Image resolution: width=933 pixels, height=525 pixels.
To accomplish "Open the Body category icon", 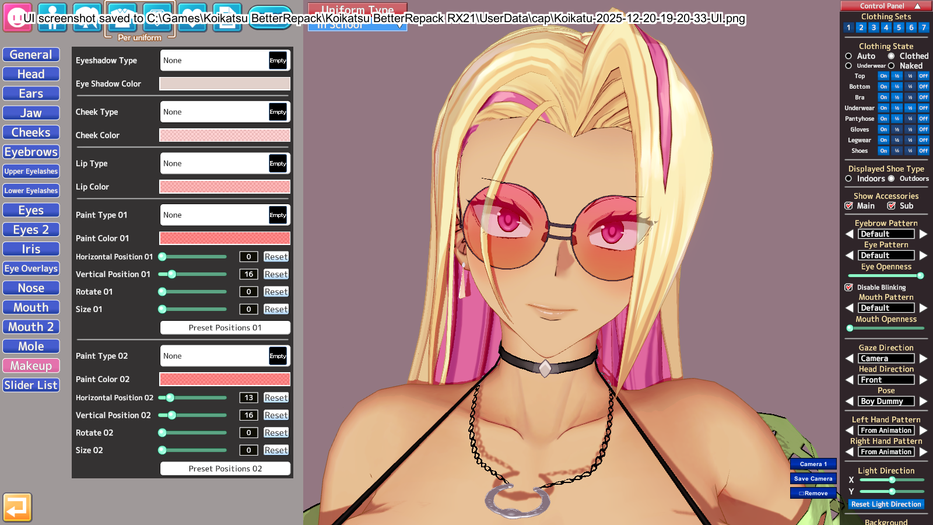I will (52, 17).
